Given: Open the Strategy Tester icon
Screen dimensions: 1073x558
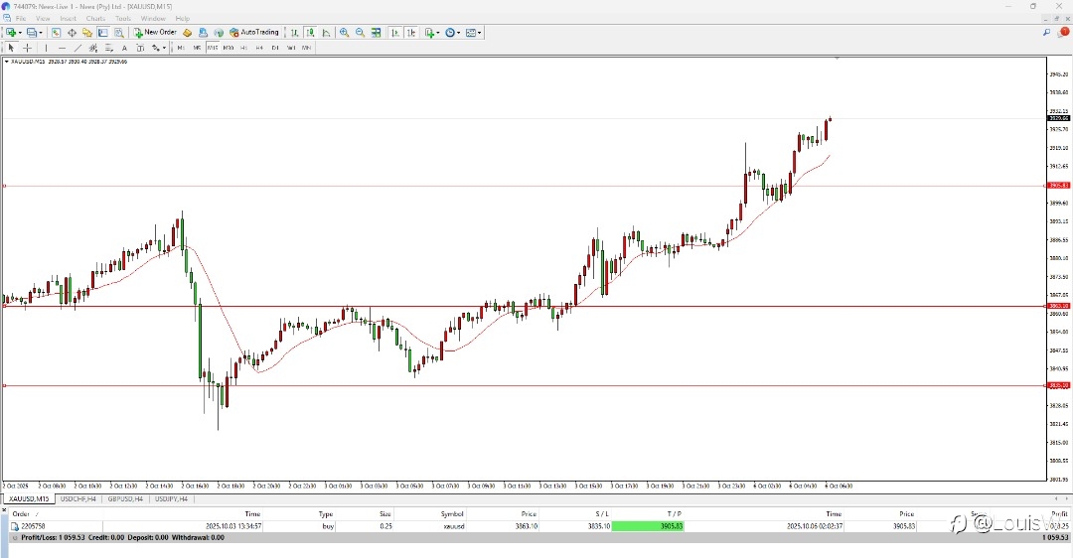Looking at the screenshot, I should pyautogui.click(x=119, y=32).
